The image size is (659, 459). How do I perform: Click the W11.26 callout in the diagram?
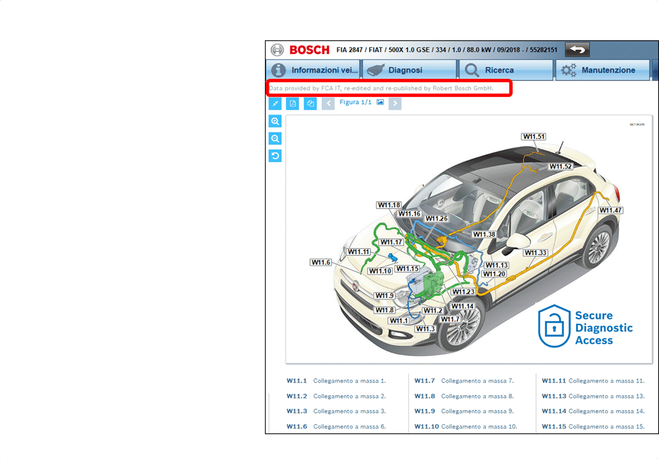click(437, 218)
